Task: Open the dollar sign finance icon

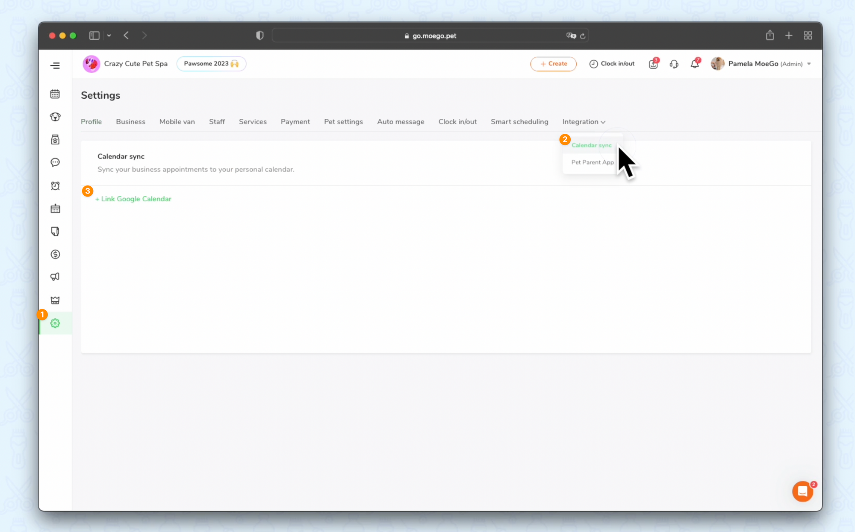Action: point(55,254)
